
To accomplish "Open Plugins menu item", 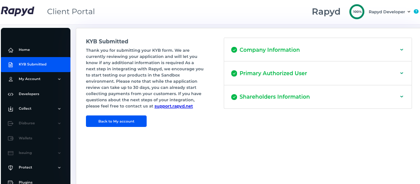I will [35, 180].
